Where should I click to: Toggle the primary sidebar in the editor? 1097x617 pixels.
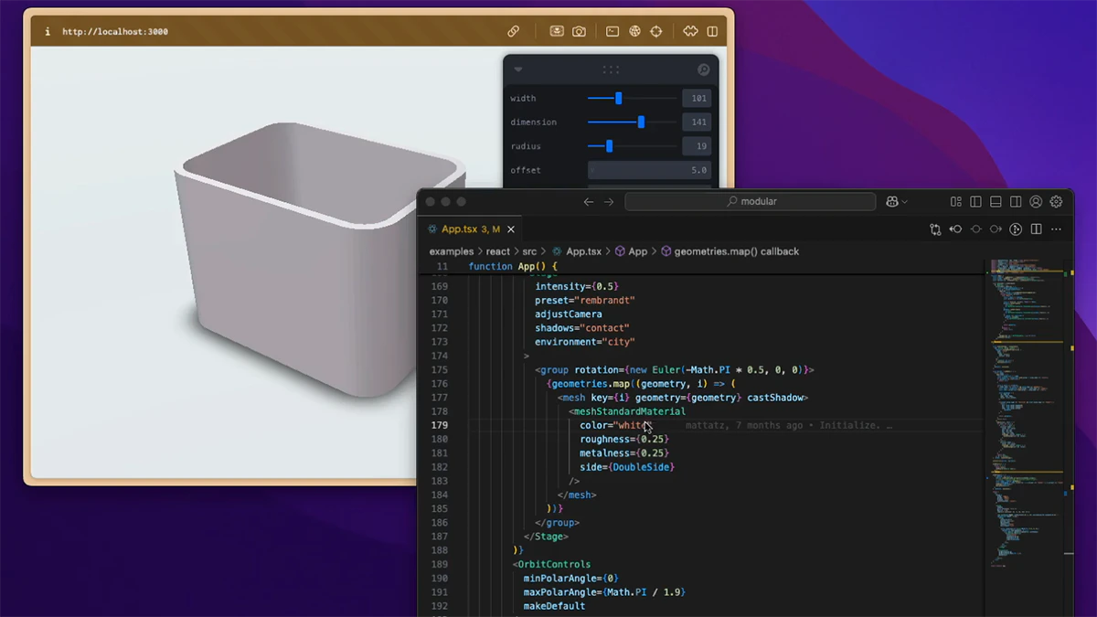(976, 202)
